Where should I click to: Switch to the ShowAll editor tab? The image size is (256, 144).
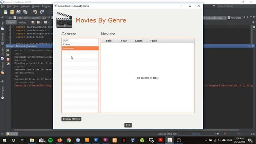tap(234, 18)
